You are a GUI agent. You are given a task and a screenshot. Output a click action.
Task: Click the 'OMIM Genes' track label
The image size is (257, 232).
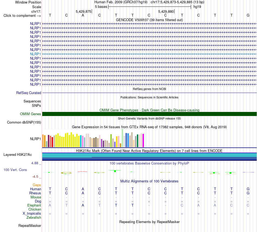coord(30,114)
